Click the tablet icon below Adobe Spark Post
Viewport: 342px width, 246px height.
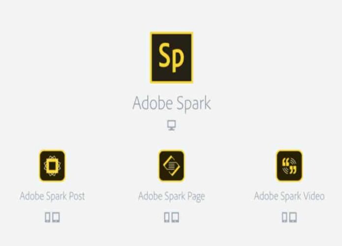(x=56, y=217)
